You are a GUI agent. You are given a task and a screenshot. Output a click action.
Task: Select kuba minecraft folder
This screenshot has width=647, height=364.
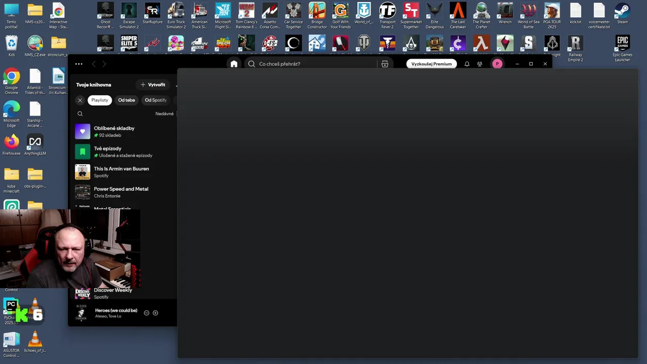coord(12,180)
